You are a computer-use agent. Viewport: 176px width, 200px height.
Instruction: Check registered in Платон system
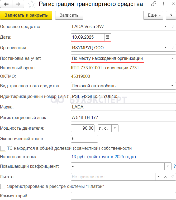[x=3, y=186]
